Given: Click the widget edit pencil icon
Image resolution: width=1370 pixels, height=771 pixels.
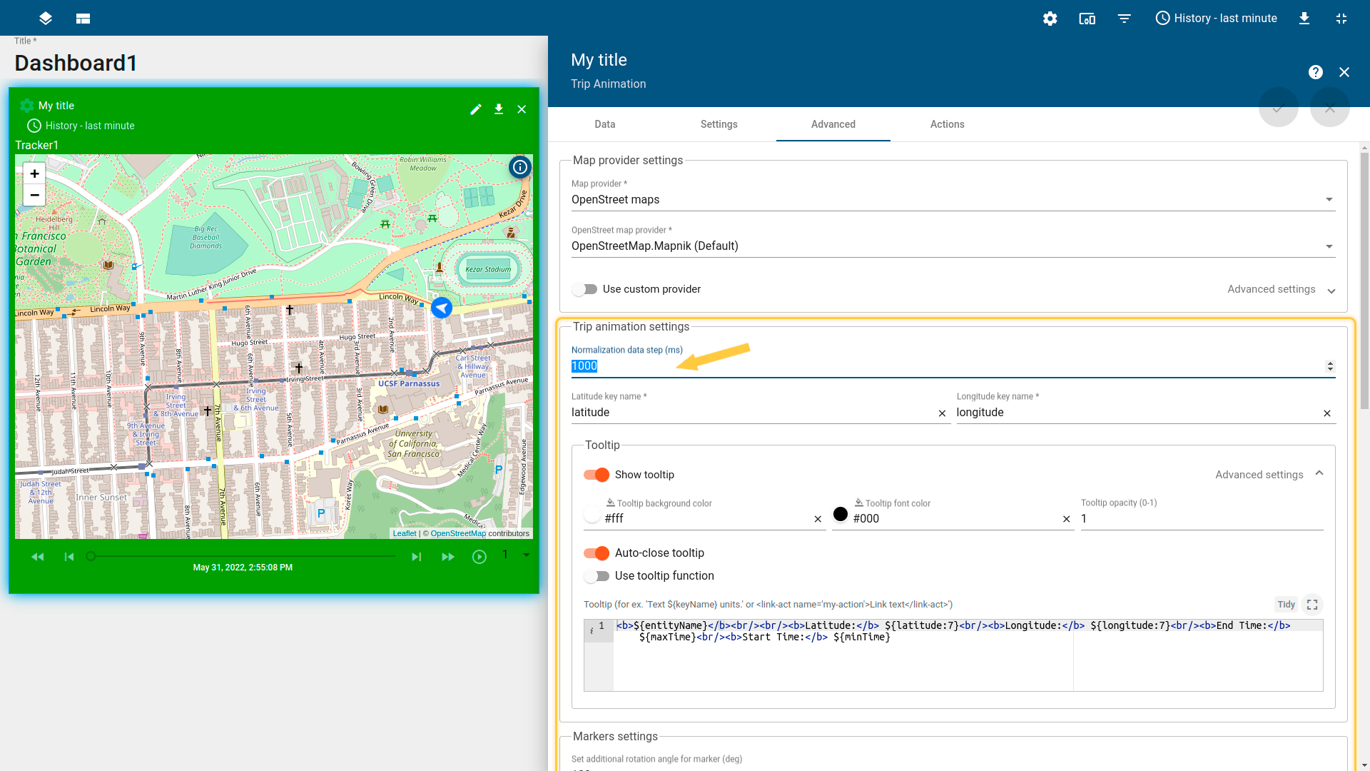Looking at the screenshot, I should point(476,109).
